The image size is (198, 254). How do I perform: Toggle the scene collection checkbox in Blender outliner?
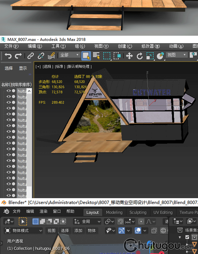[x=187, y=237]
